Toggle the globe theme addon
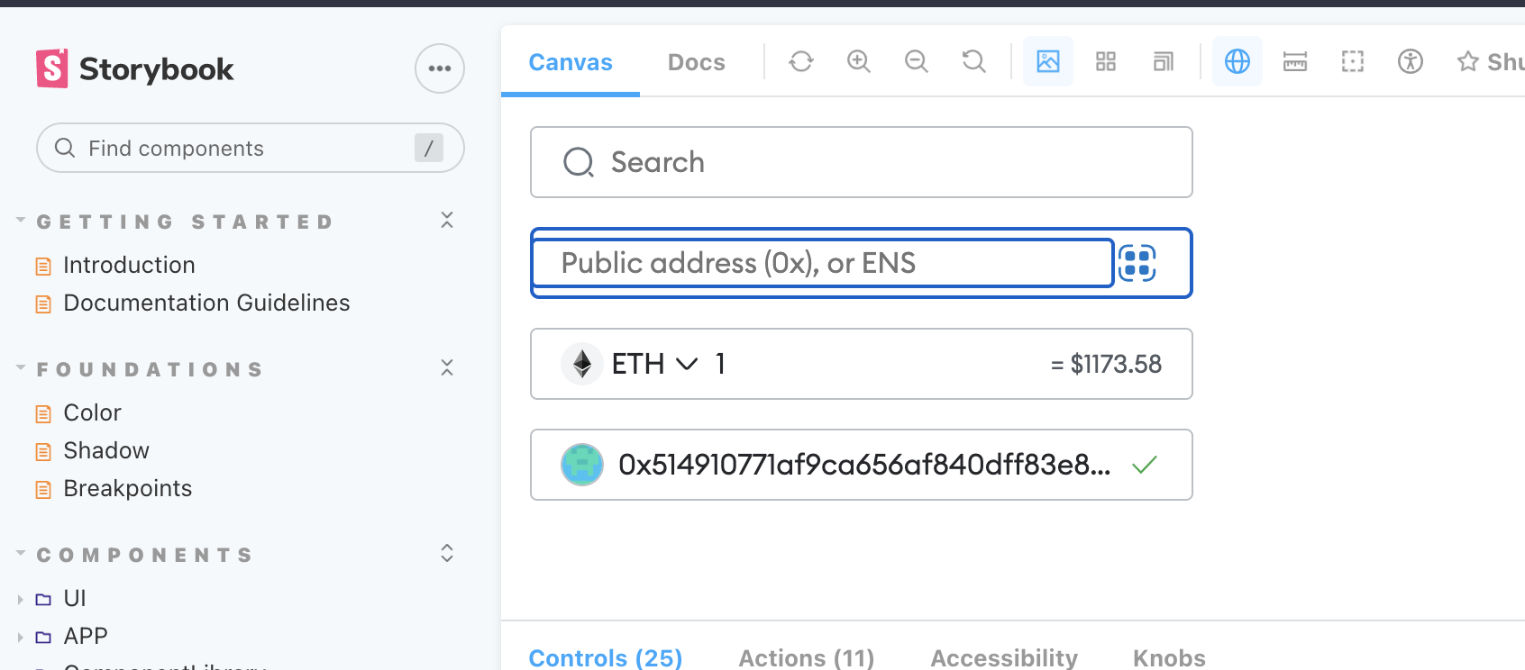This screenshot has width=1525, height=670. [x=1237, y=61]
